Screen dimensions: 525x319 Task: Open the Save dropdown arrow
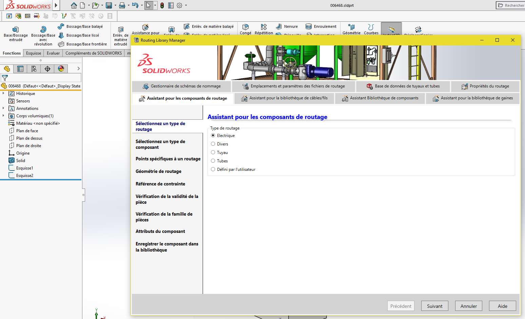tap(115, 5)
